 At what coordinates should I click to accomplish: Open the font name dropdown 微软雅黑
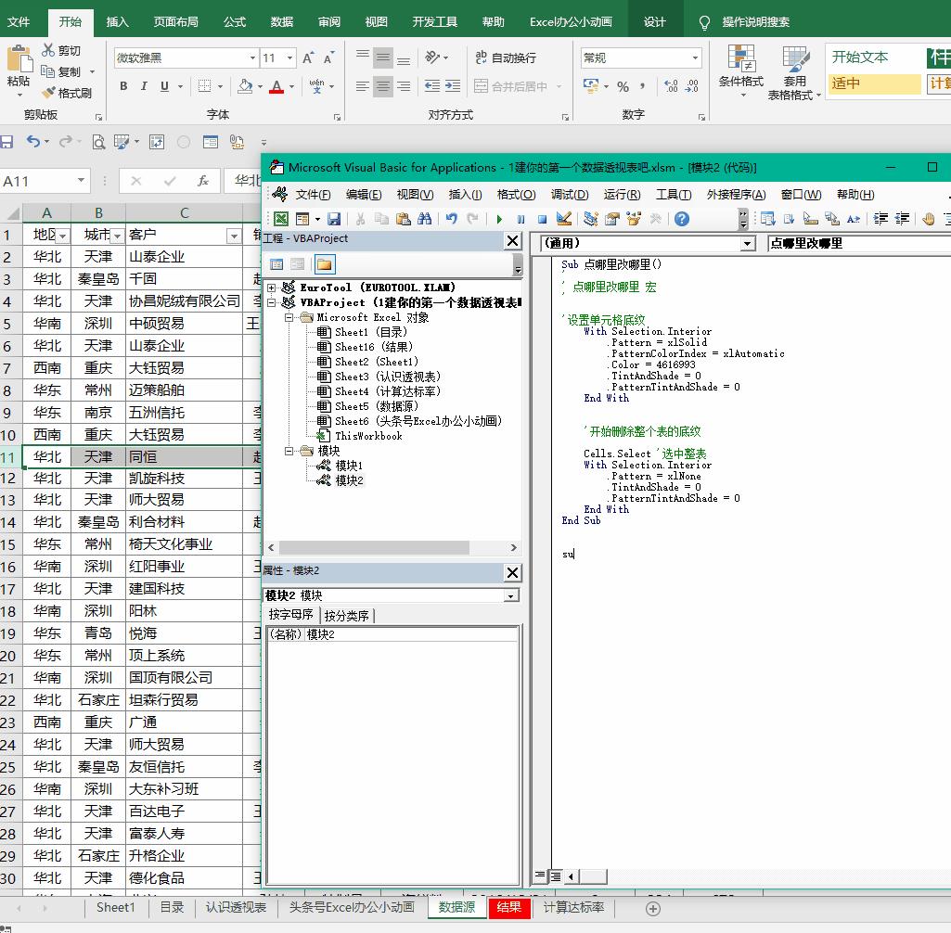click(x=252, y=58)
